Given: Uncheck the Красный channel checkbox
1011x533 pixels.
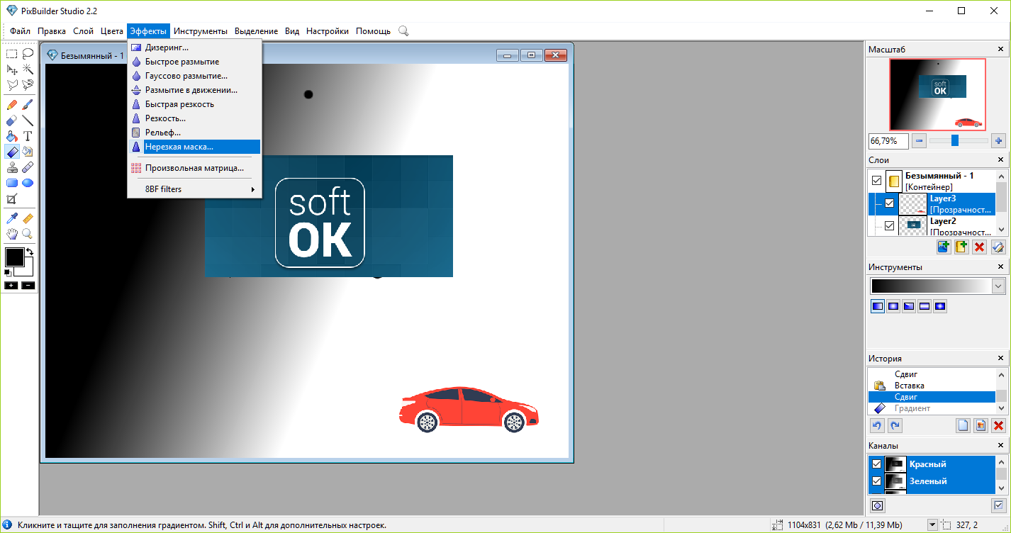Looking at the screenshot, I should (876, 464).
